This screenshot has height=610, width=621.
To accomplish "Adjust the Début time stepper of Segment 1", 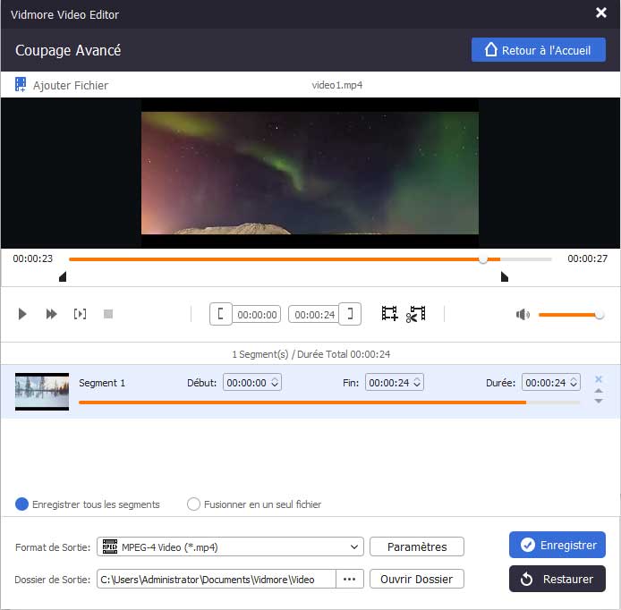I will click(275, 383).
